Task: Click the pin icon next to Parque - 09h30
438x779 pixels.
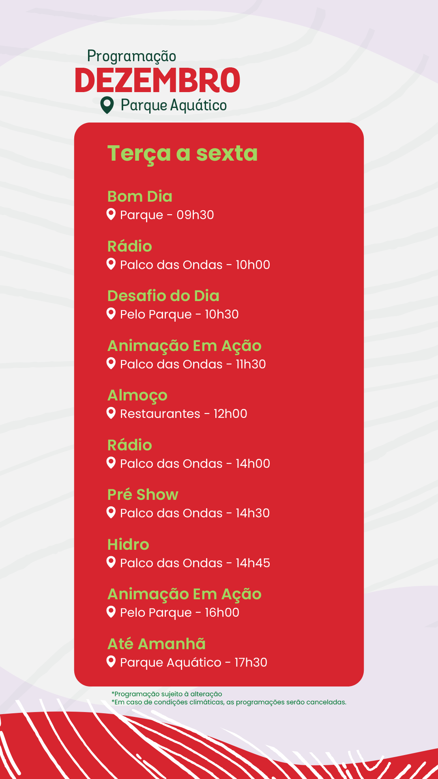Action: tap(111, 214)
